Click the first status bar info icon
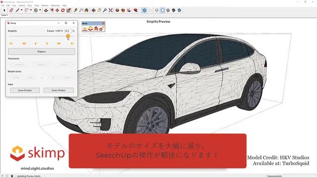 tap(2, 176)
